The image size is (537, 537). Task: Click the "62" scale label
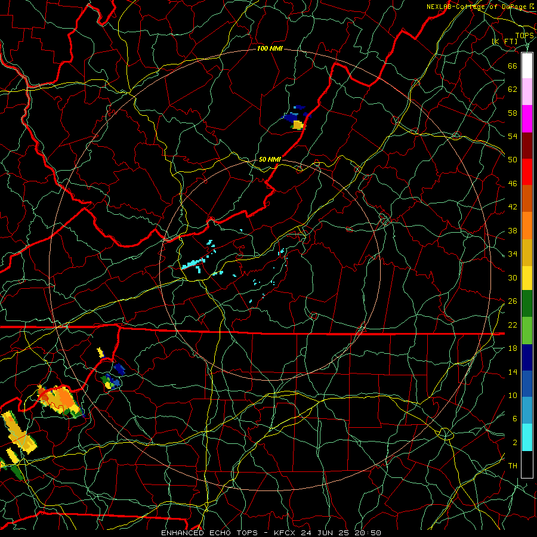tap(513, 89)
